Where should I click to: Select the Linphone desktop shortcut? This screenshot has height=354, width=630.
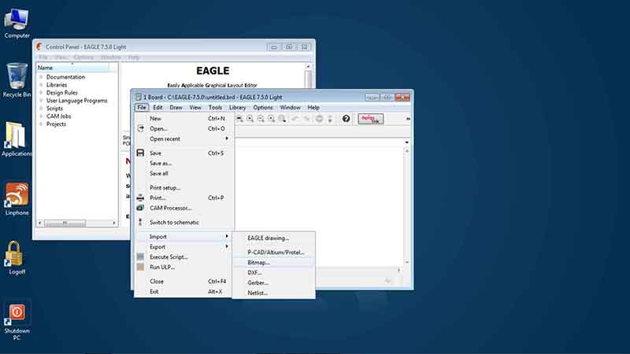click(17, 199)
